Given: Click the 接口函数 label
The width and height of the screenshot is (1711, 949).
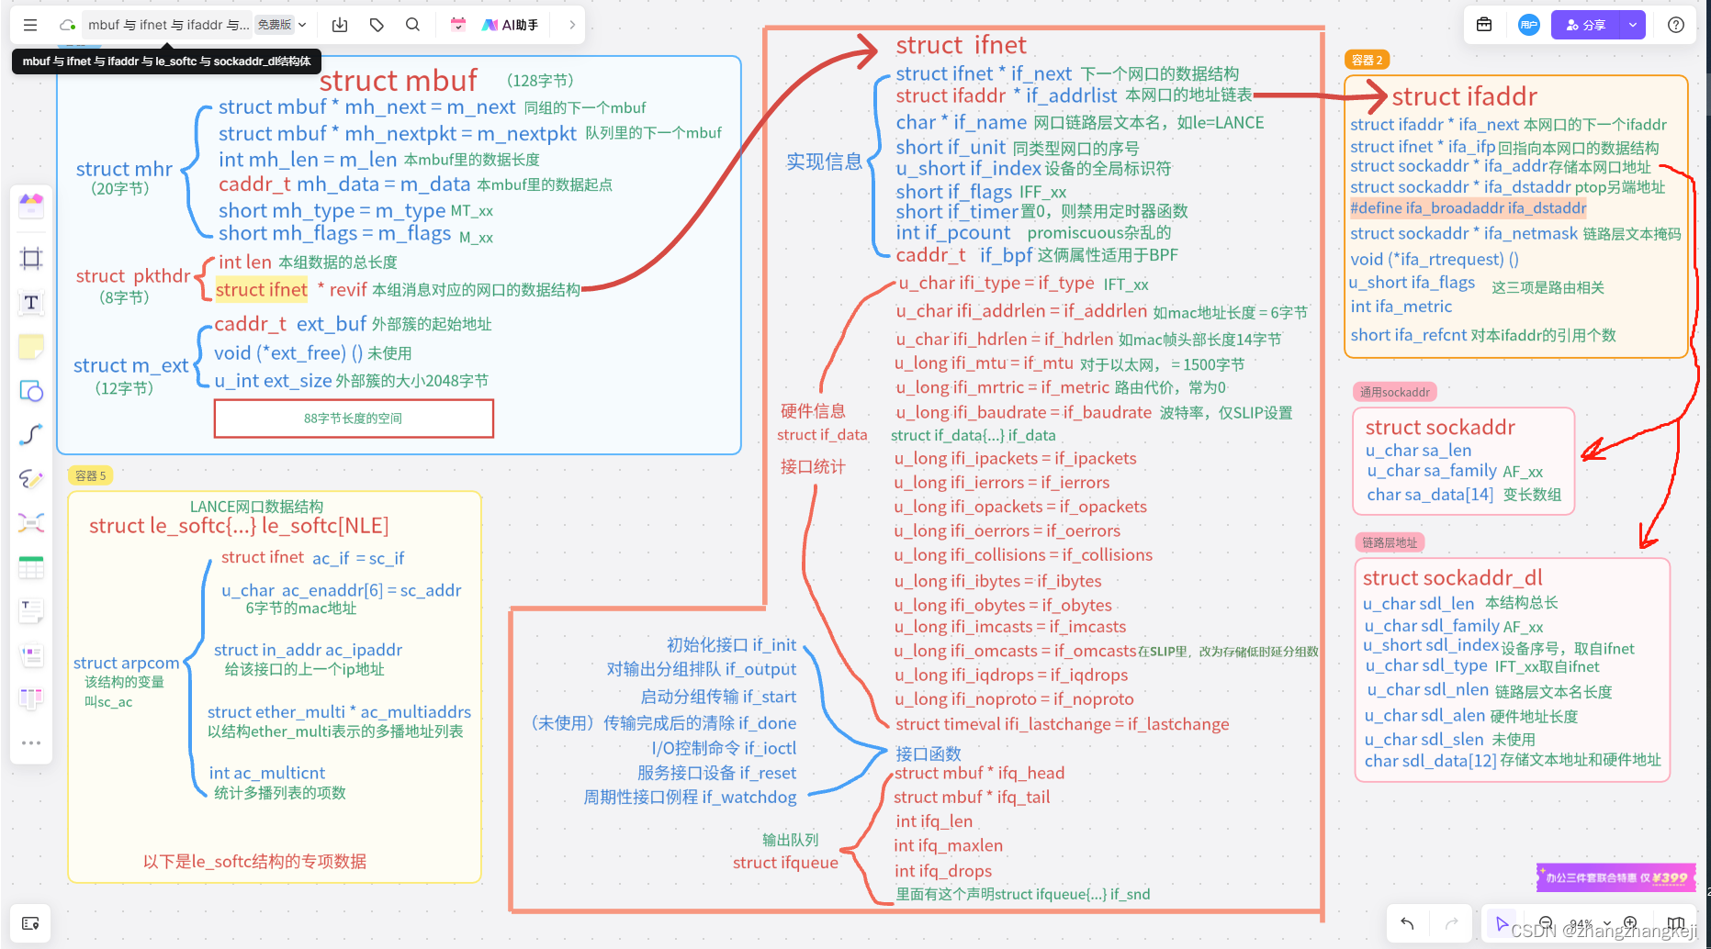Looking at the screenshot, I should 929,754.
